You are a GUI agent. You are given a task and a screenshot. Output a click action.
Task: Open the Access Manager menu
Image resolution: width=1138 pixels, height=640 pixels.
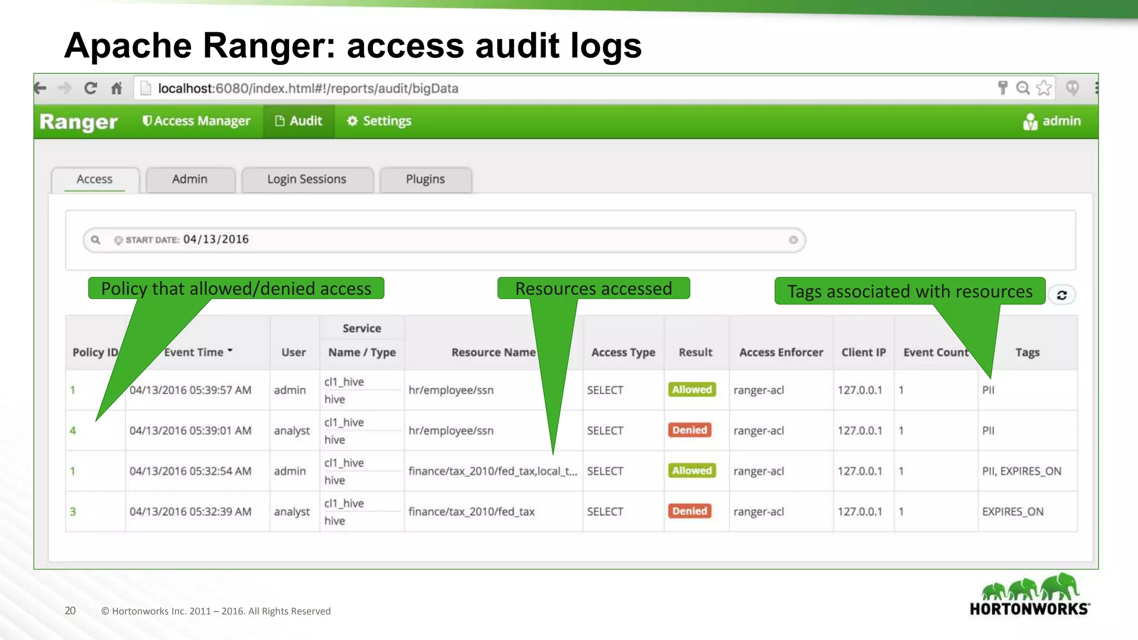196,121
